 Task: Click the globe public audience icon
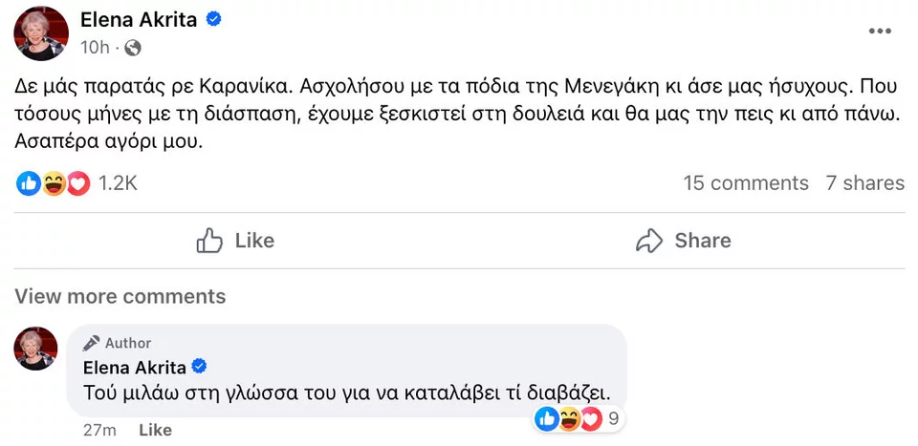click(133, 47)
